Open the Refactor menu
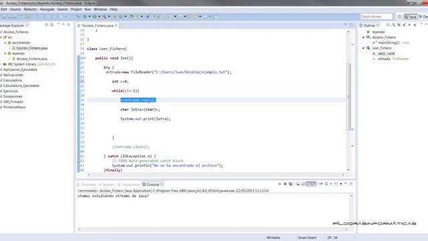 (30, 9)
